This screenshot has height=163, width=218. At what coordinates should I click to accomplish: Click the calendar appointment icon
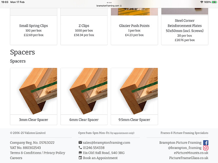click(80, 157)
